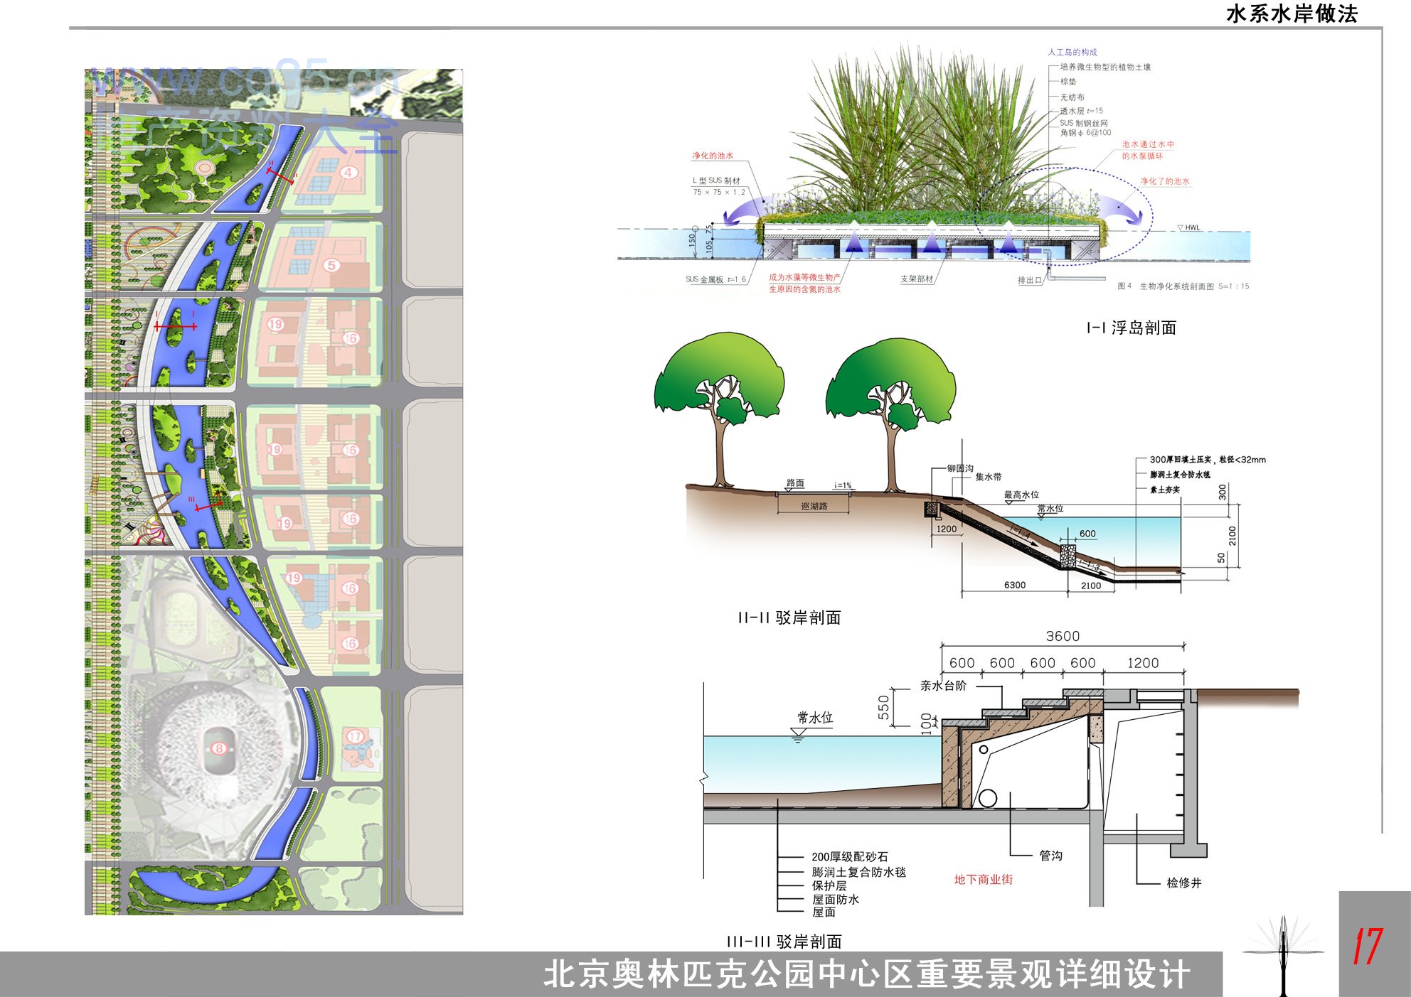Viewport: 1411px width, 997px height.
Task: Click the circled number 17 map marker
Action: point(356,737)
